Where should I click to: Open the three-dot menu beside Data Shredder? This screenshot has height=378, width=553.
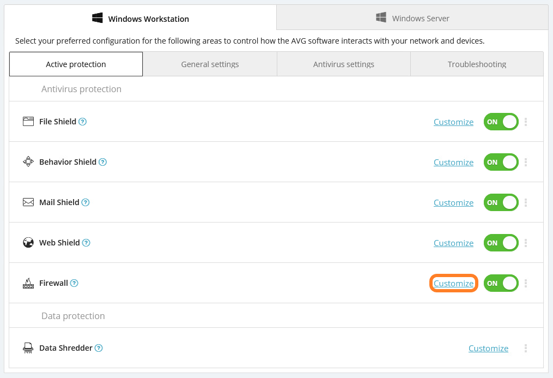click(x=525, y=348)
